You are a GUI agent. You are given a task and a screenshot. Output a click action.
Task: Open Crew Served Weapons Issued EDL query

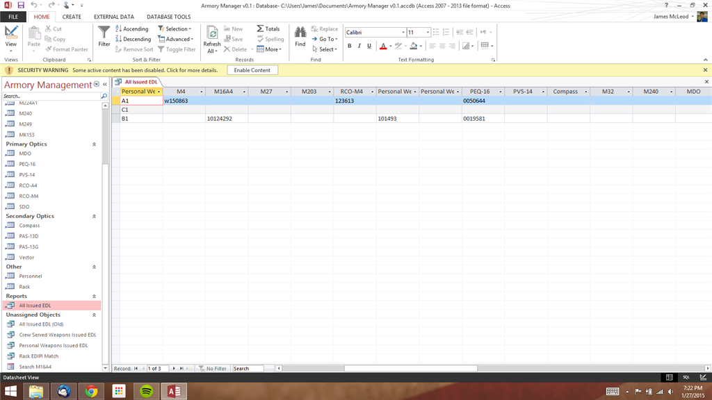click(x=58, y=335)
